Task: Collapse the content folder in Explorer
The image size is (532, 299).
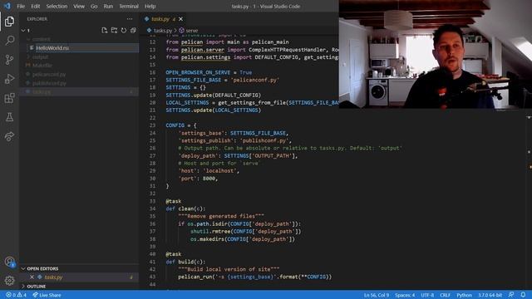Action: coord(28,39)
